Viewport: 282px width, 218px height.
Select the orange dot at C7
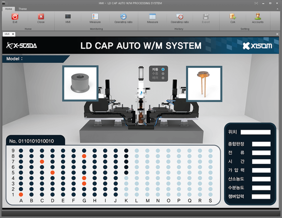pos(42,161)
